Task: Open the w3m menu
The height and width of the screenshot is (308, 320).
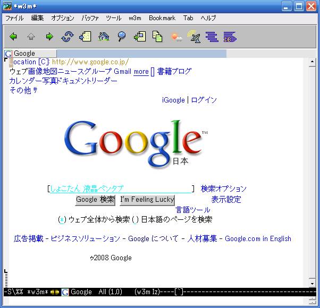Action: coord(135,18)
